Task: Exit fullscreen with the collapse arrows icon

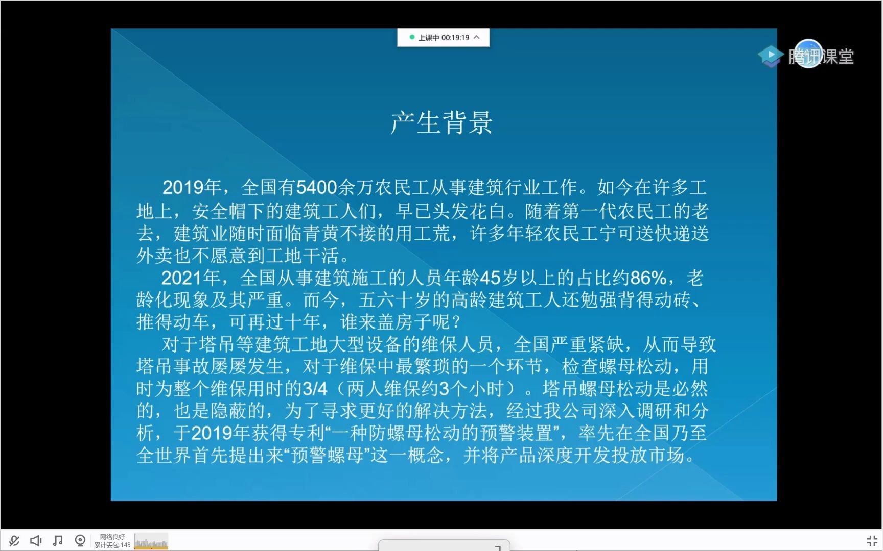Action: tap(872, 541)
